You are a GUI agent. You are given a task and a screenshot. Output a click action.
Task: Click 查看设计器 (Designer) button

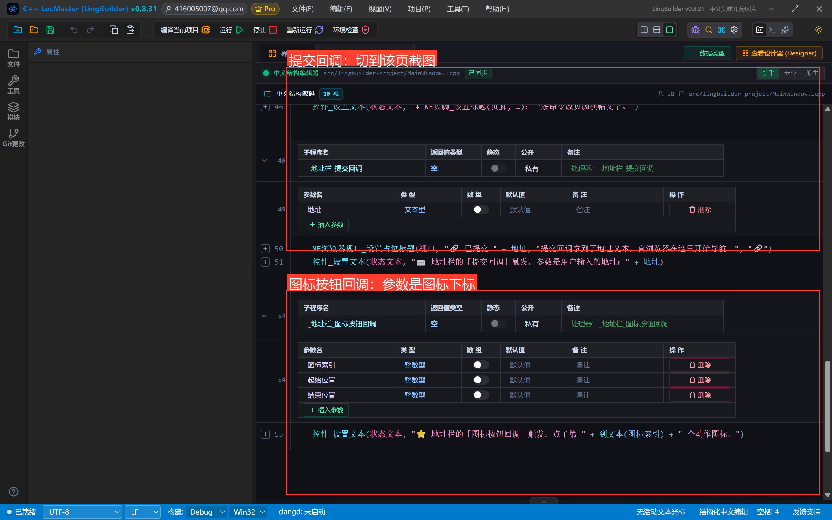click(779, 53)
